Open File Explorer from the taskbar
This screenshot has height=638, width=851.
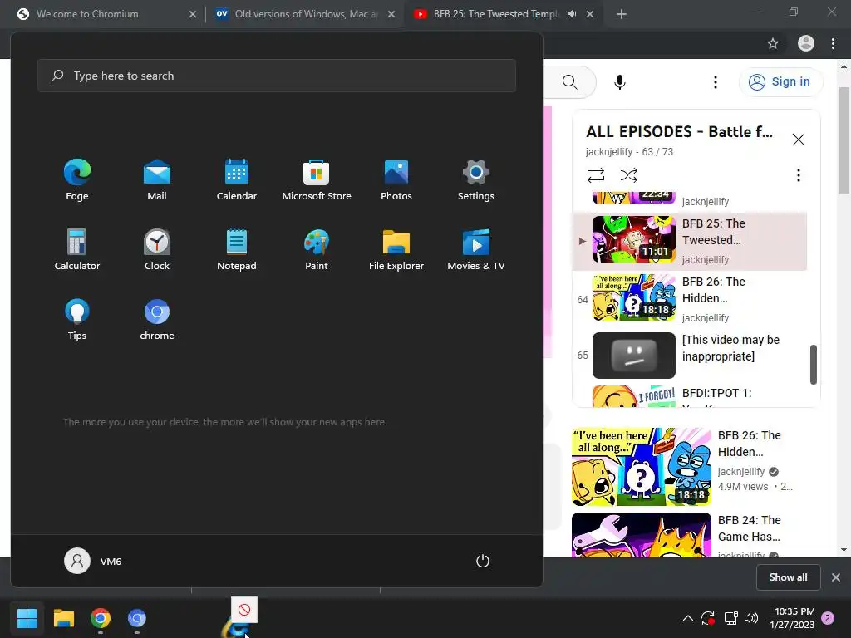(63, 618)
